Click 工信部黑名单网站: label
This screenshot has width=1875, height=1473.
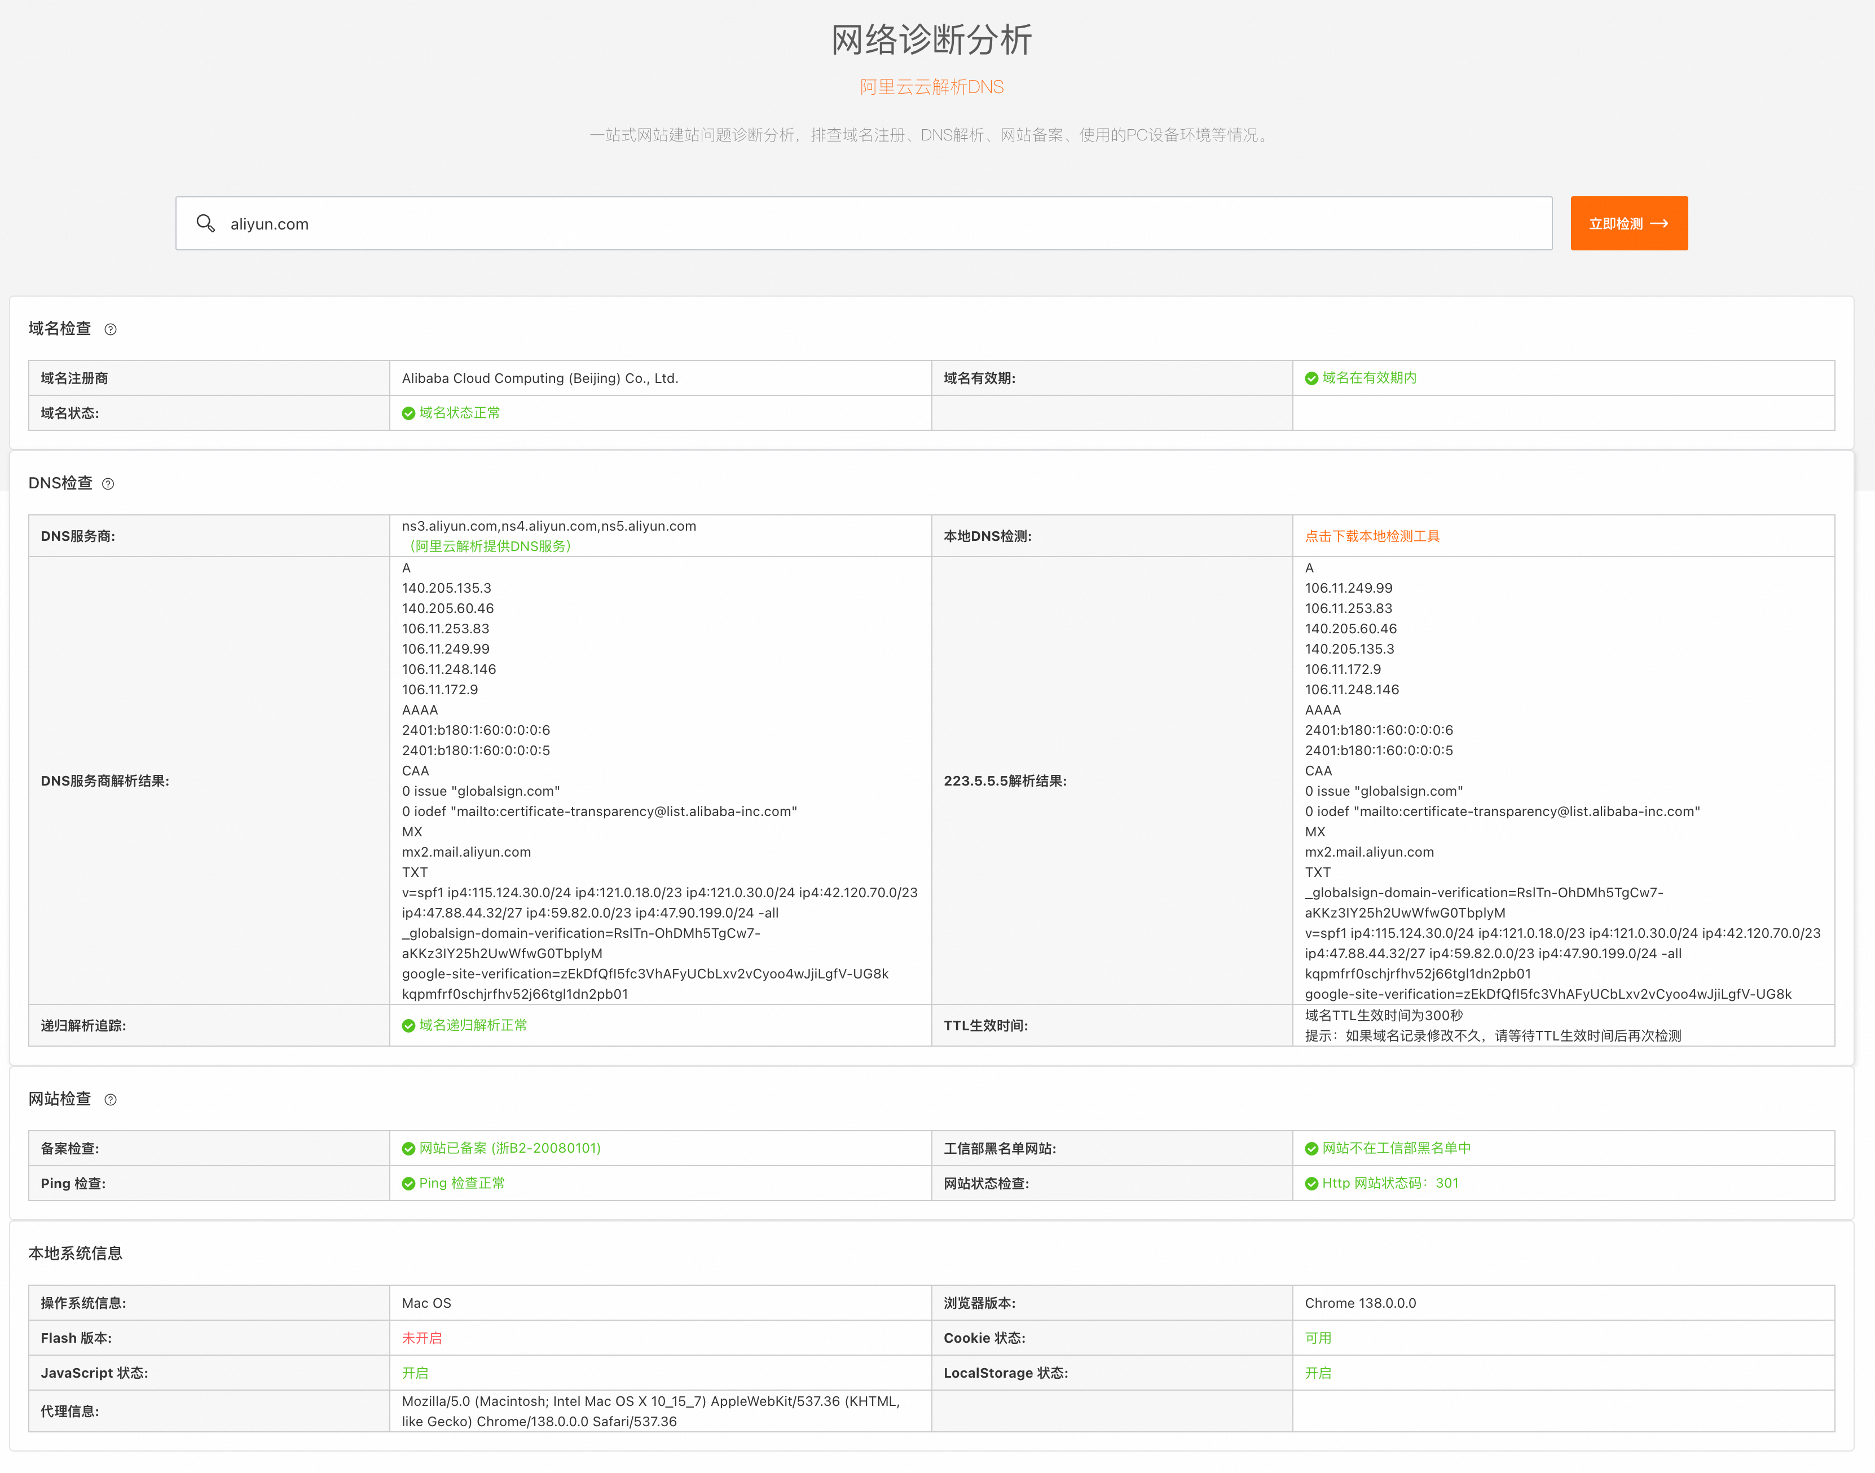coord(1000,1149)
